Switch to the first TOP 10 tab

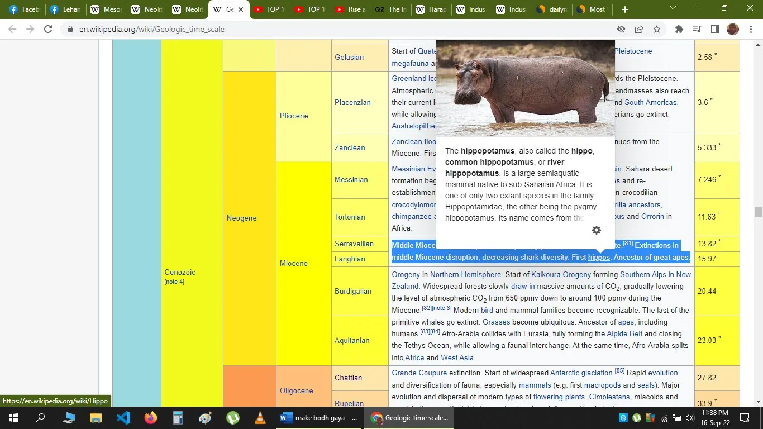pyautogui.click(x=269, y=9)
